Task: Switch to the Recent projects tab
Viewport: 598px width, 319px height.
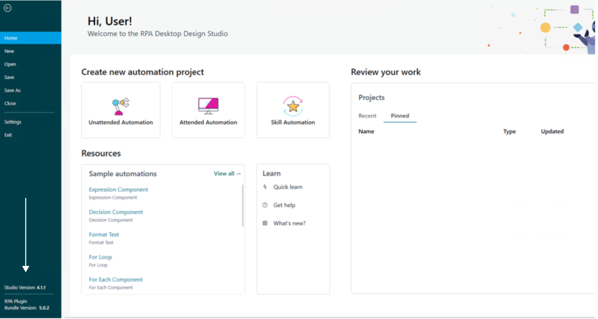Action: tap(367, 116)
